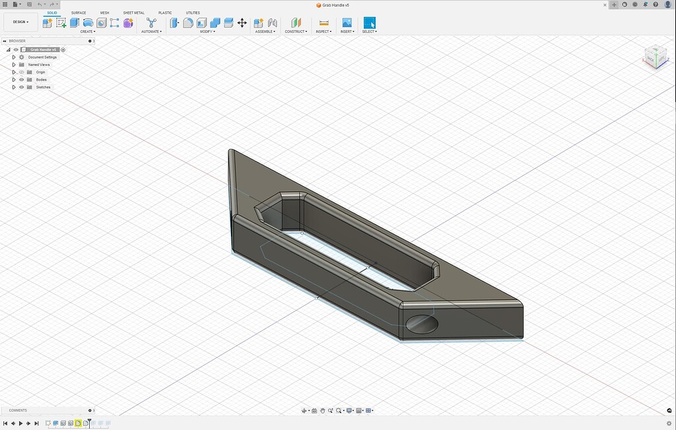This screenshot has height=430, width=676.
Task: Open the Revolve tool
Action: (x=88, y=22)
